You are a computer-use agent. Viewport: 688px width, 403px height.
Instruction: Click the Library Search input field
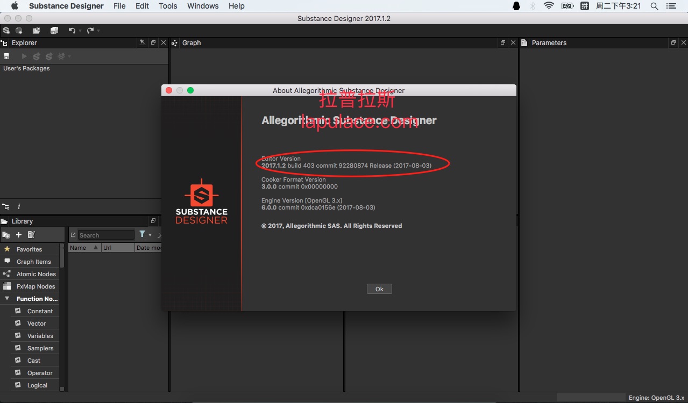click(x=106, y=235)
